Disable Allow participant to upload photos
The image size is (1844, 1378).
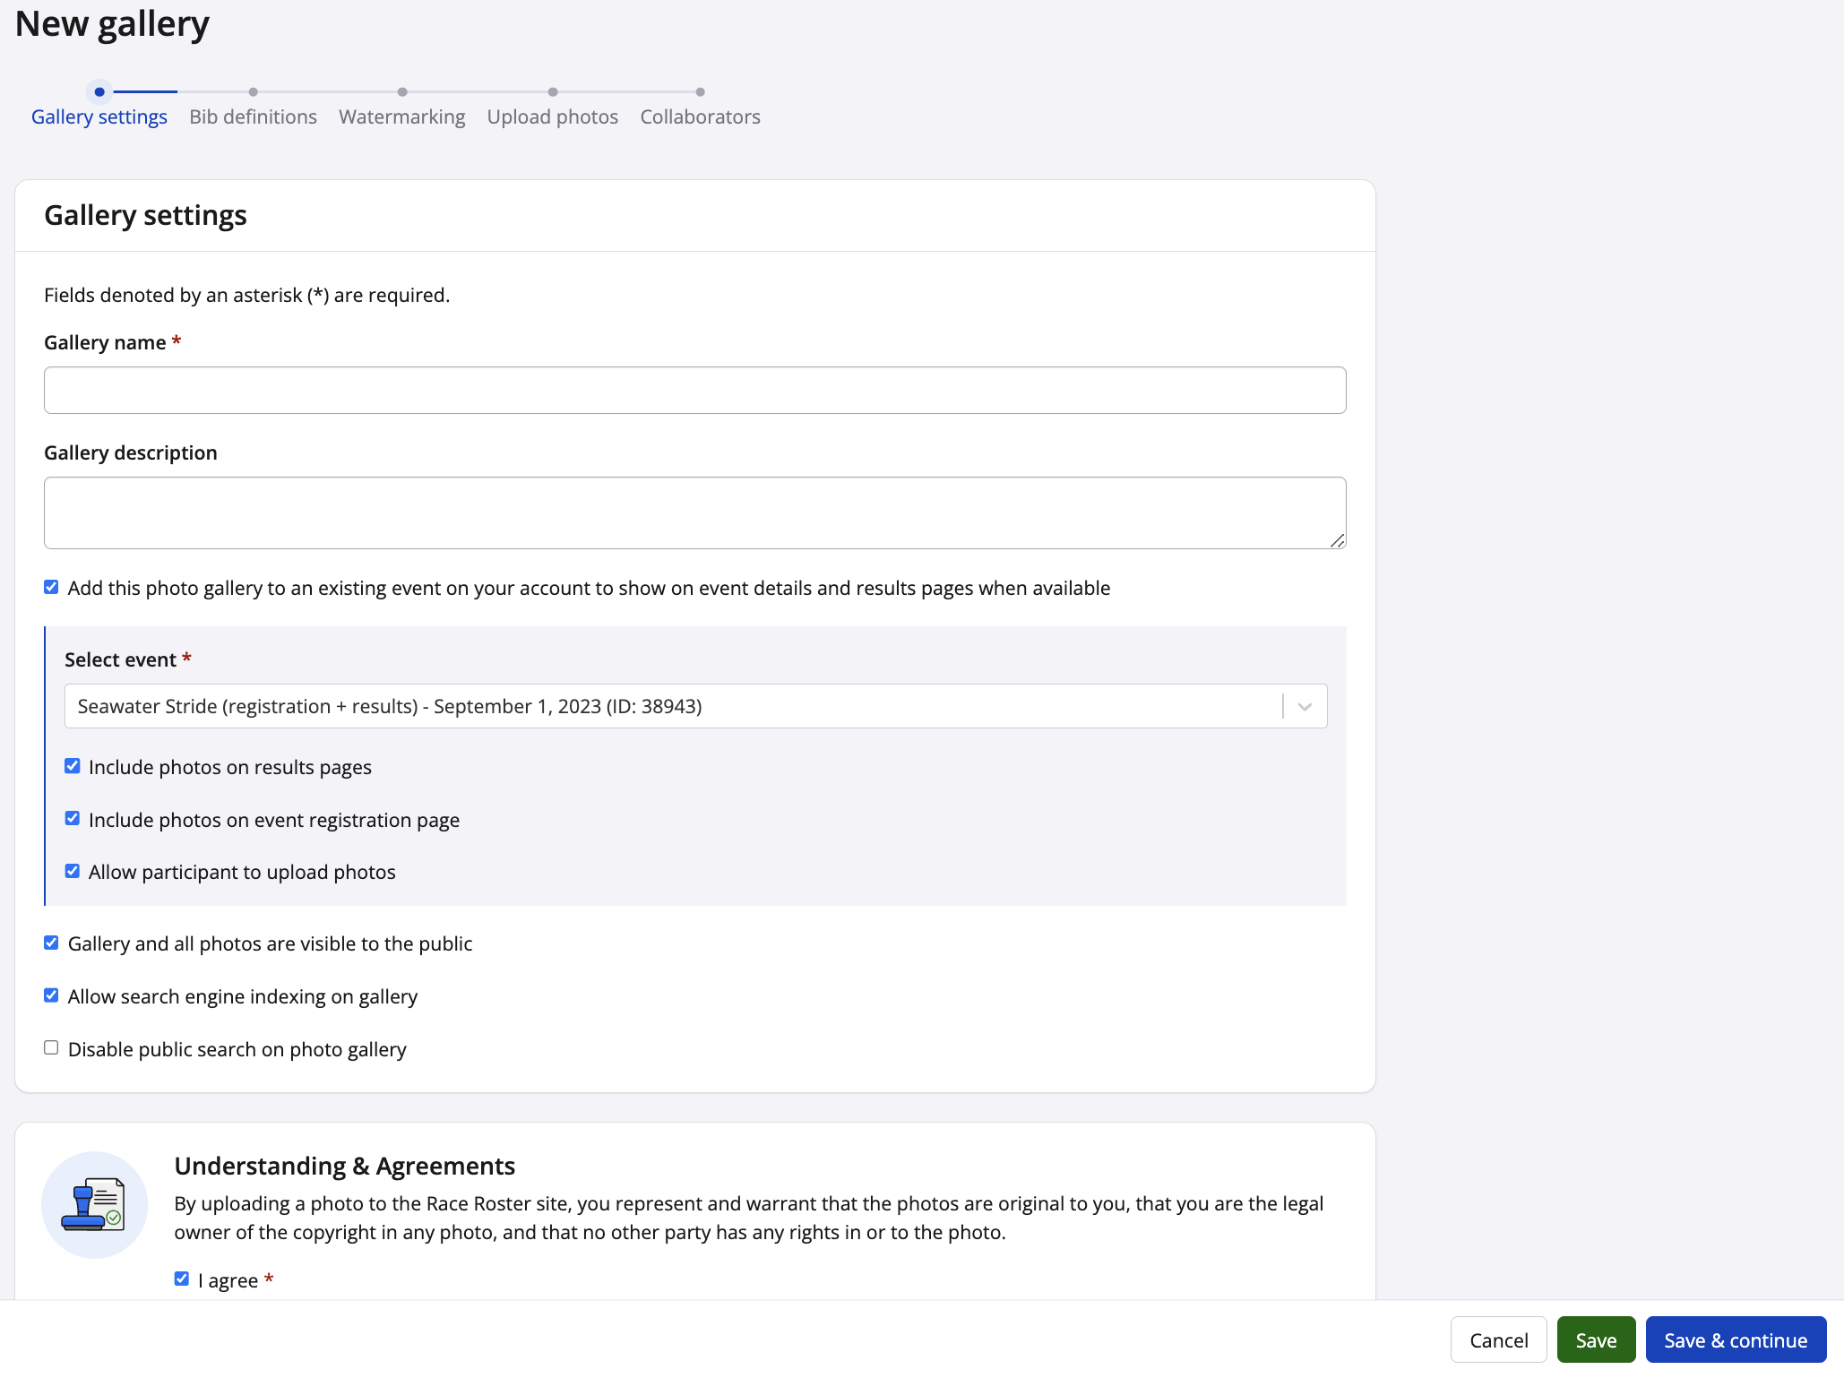point(73,871)
